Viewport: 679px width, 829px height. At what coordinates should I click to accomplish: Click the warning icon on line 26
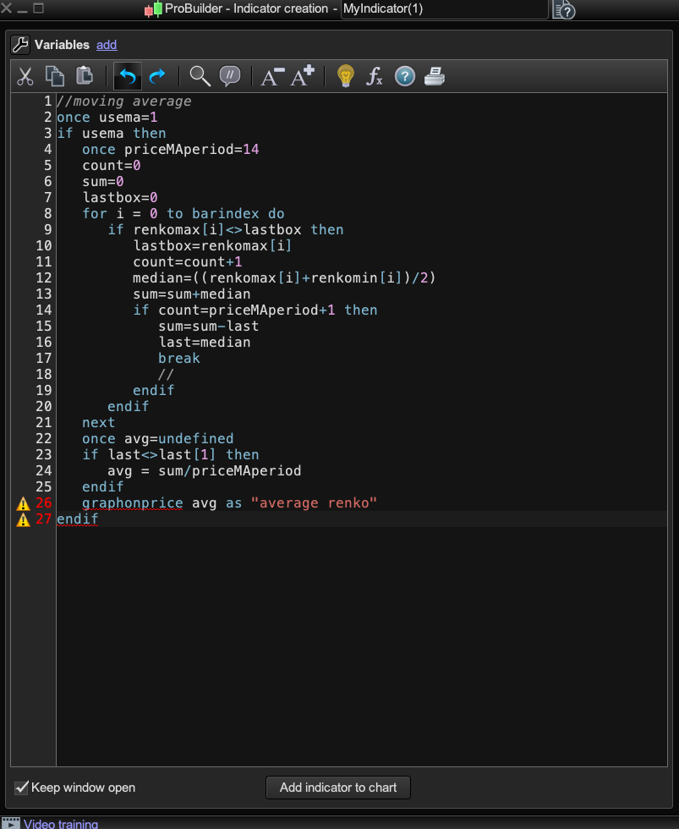(x=23, y=504)
